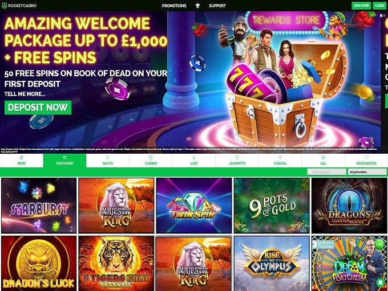Show Favourites via the heart icon
The height and width of the screenshot is (291, 388).
click(x=366, y=157)
